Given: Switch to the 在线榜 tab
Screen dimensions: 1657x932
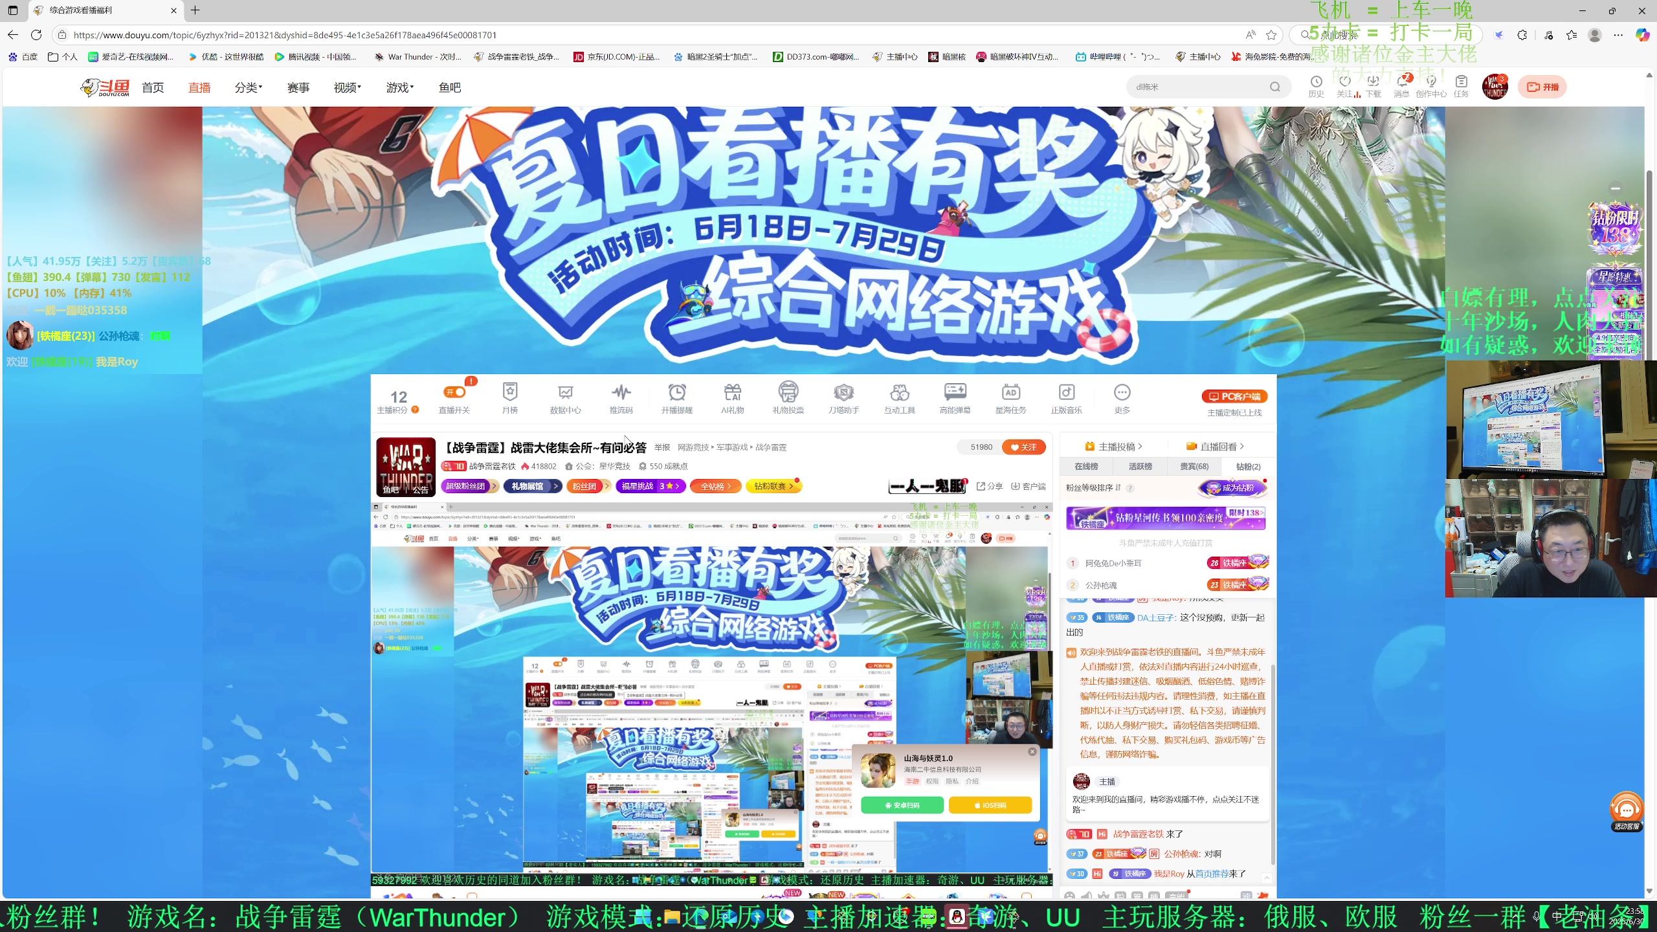Looking at the screenshot, I should pyautogui.click(x=1086, y=467).
